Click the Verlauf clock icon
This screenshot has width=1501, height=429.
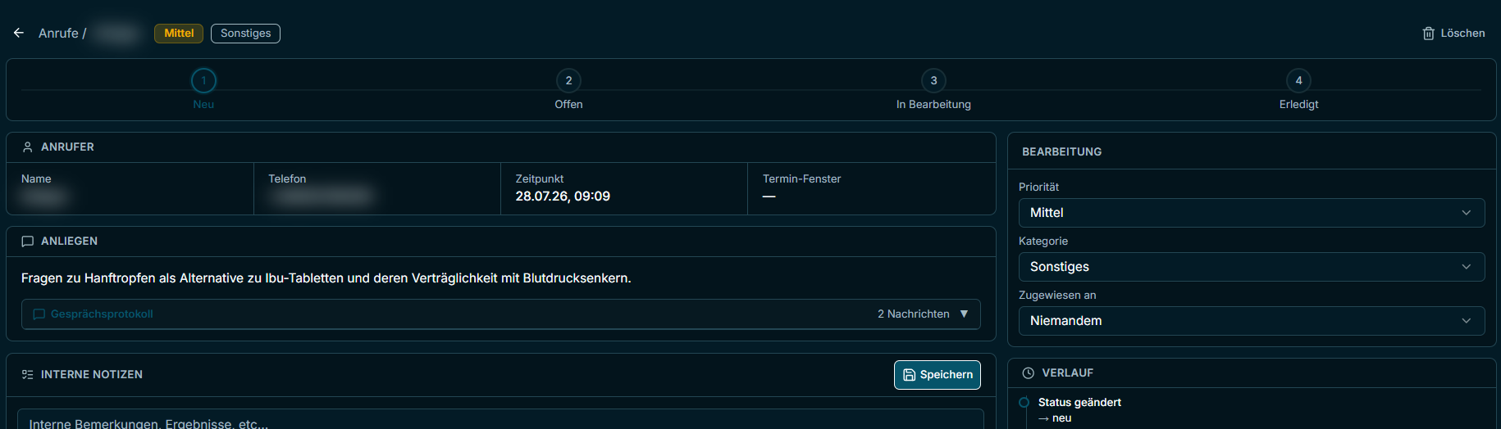point(1028,373)
